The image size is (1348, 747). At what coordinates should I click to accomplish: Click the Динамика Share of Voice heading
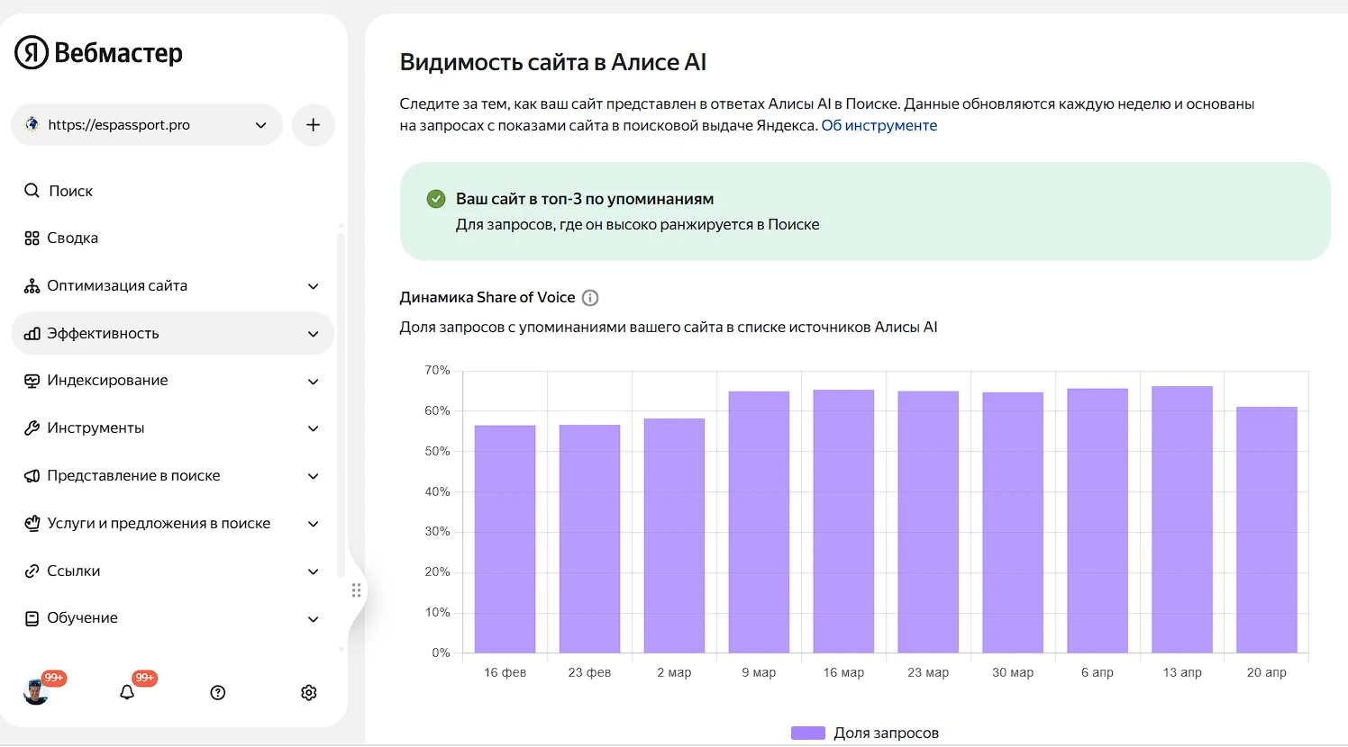pyautogui.click(x=487, y=298)
